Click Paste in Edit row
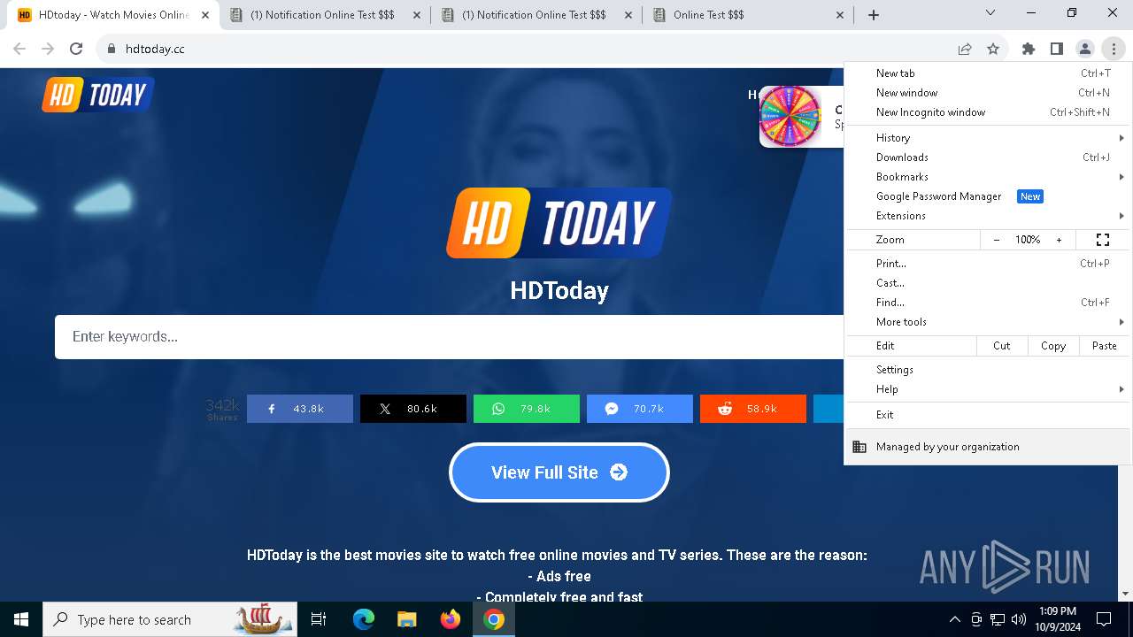Screen dimensions: 1133x637 [x=1105, y=346]
